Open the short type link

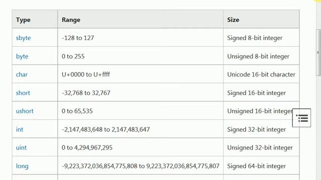23,93
